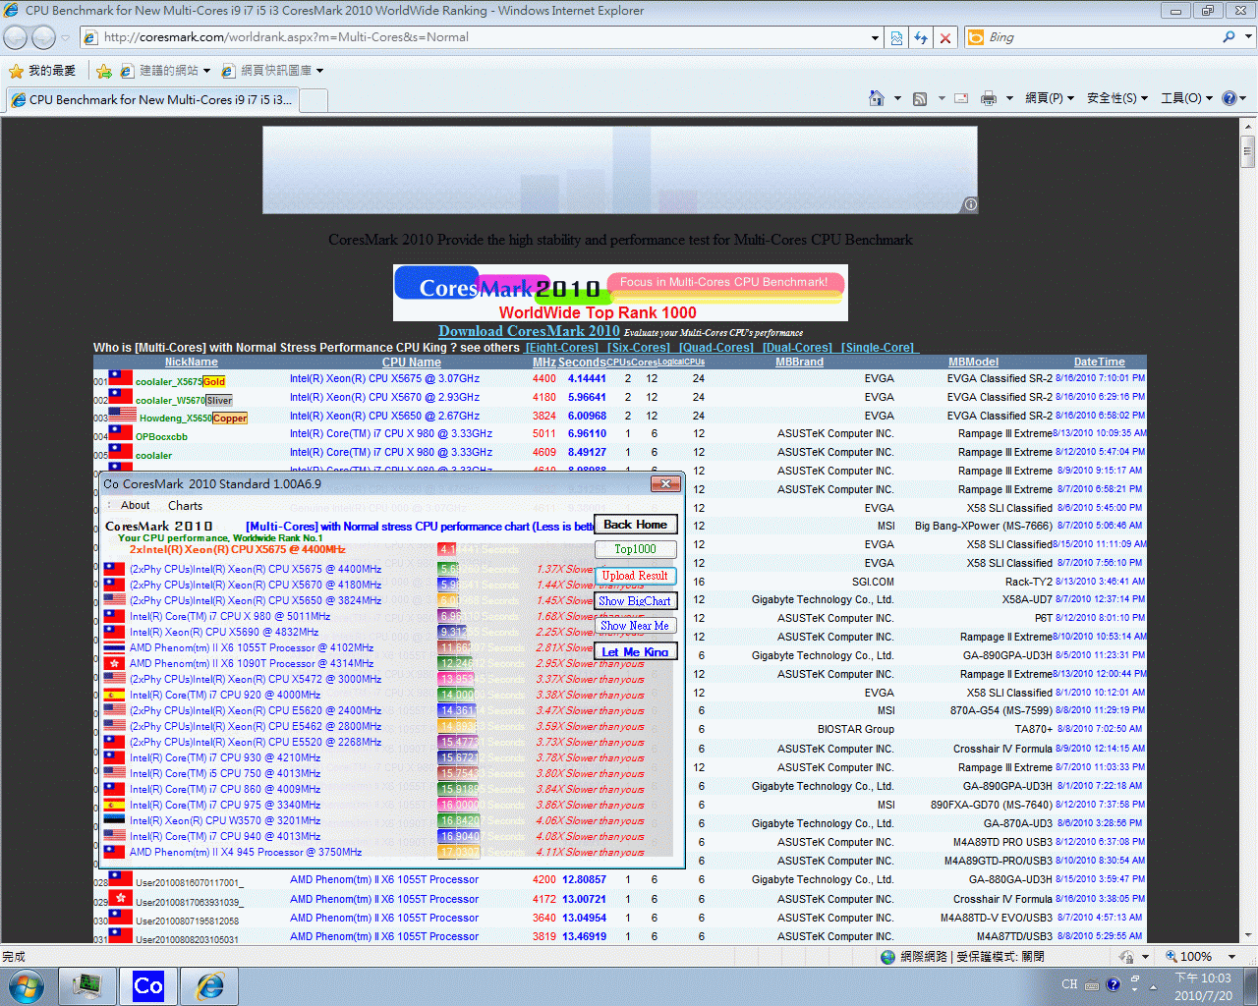
Task: Open recent pages dropdown beside Forward button
Action: (x=65, y=37)
